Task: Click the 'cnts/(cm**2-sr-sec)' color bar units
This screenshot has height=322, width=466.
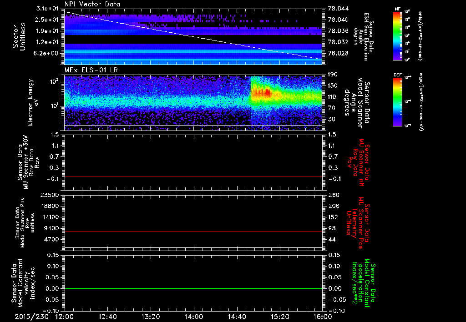Action: [x=420, y=36]
